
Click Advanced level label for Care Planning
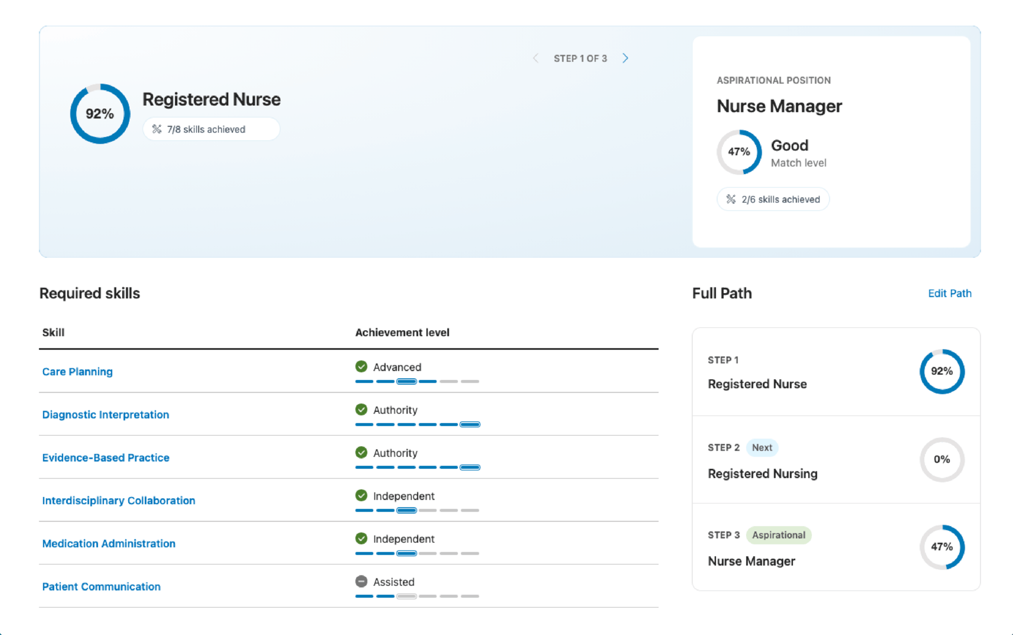click(397, 367)
